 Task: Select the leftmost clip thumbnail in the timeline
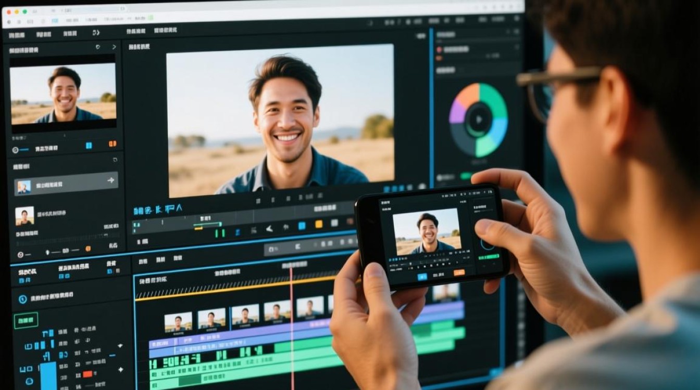coord(179,322)
